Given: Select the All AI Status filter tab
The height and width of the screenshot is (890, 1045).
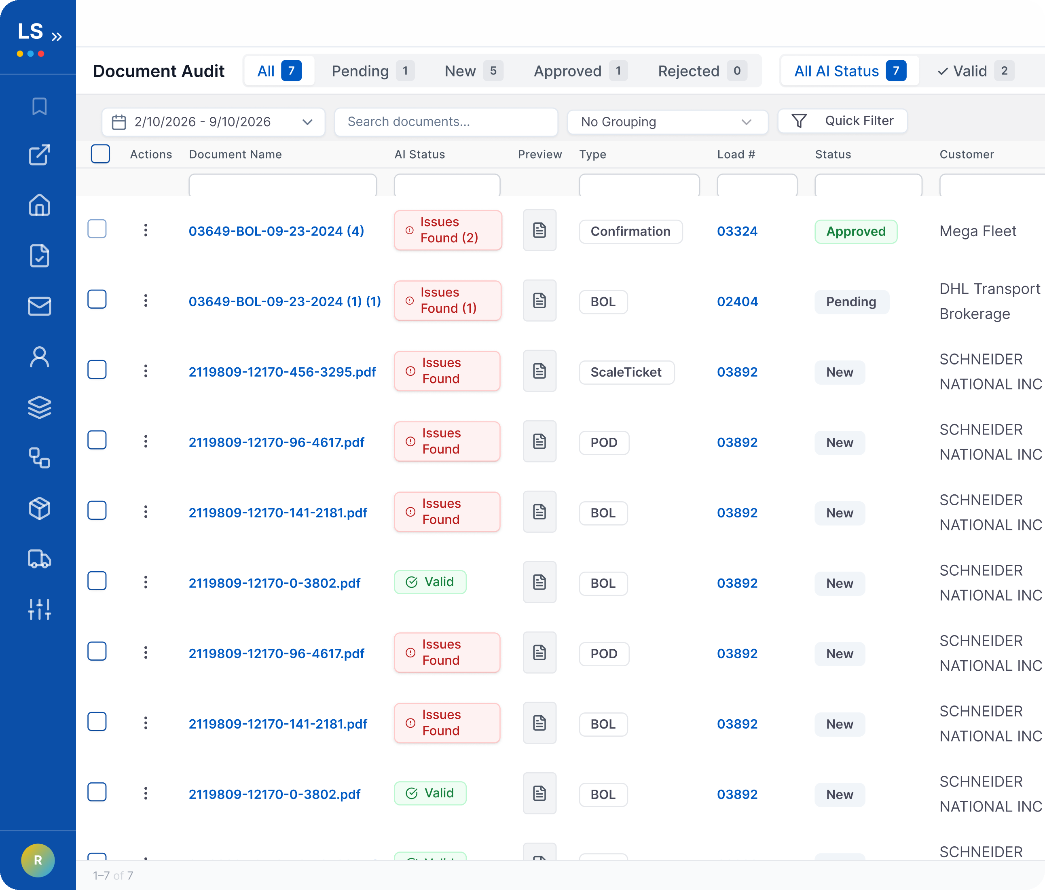Looking at the screenshot, I should pyautogui.click(x=850, y=71).
